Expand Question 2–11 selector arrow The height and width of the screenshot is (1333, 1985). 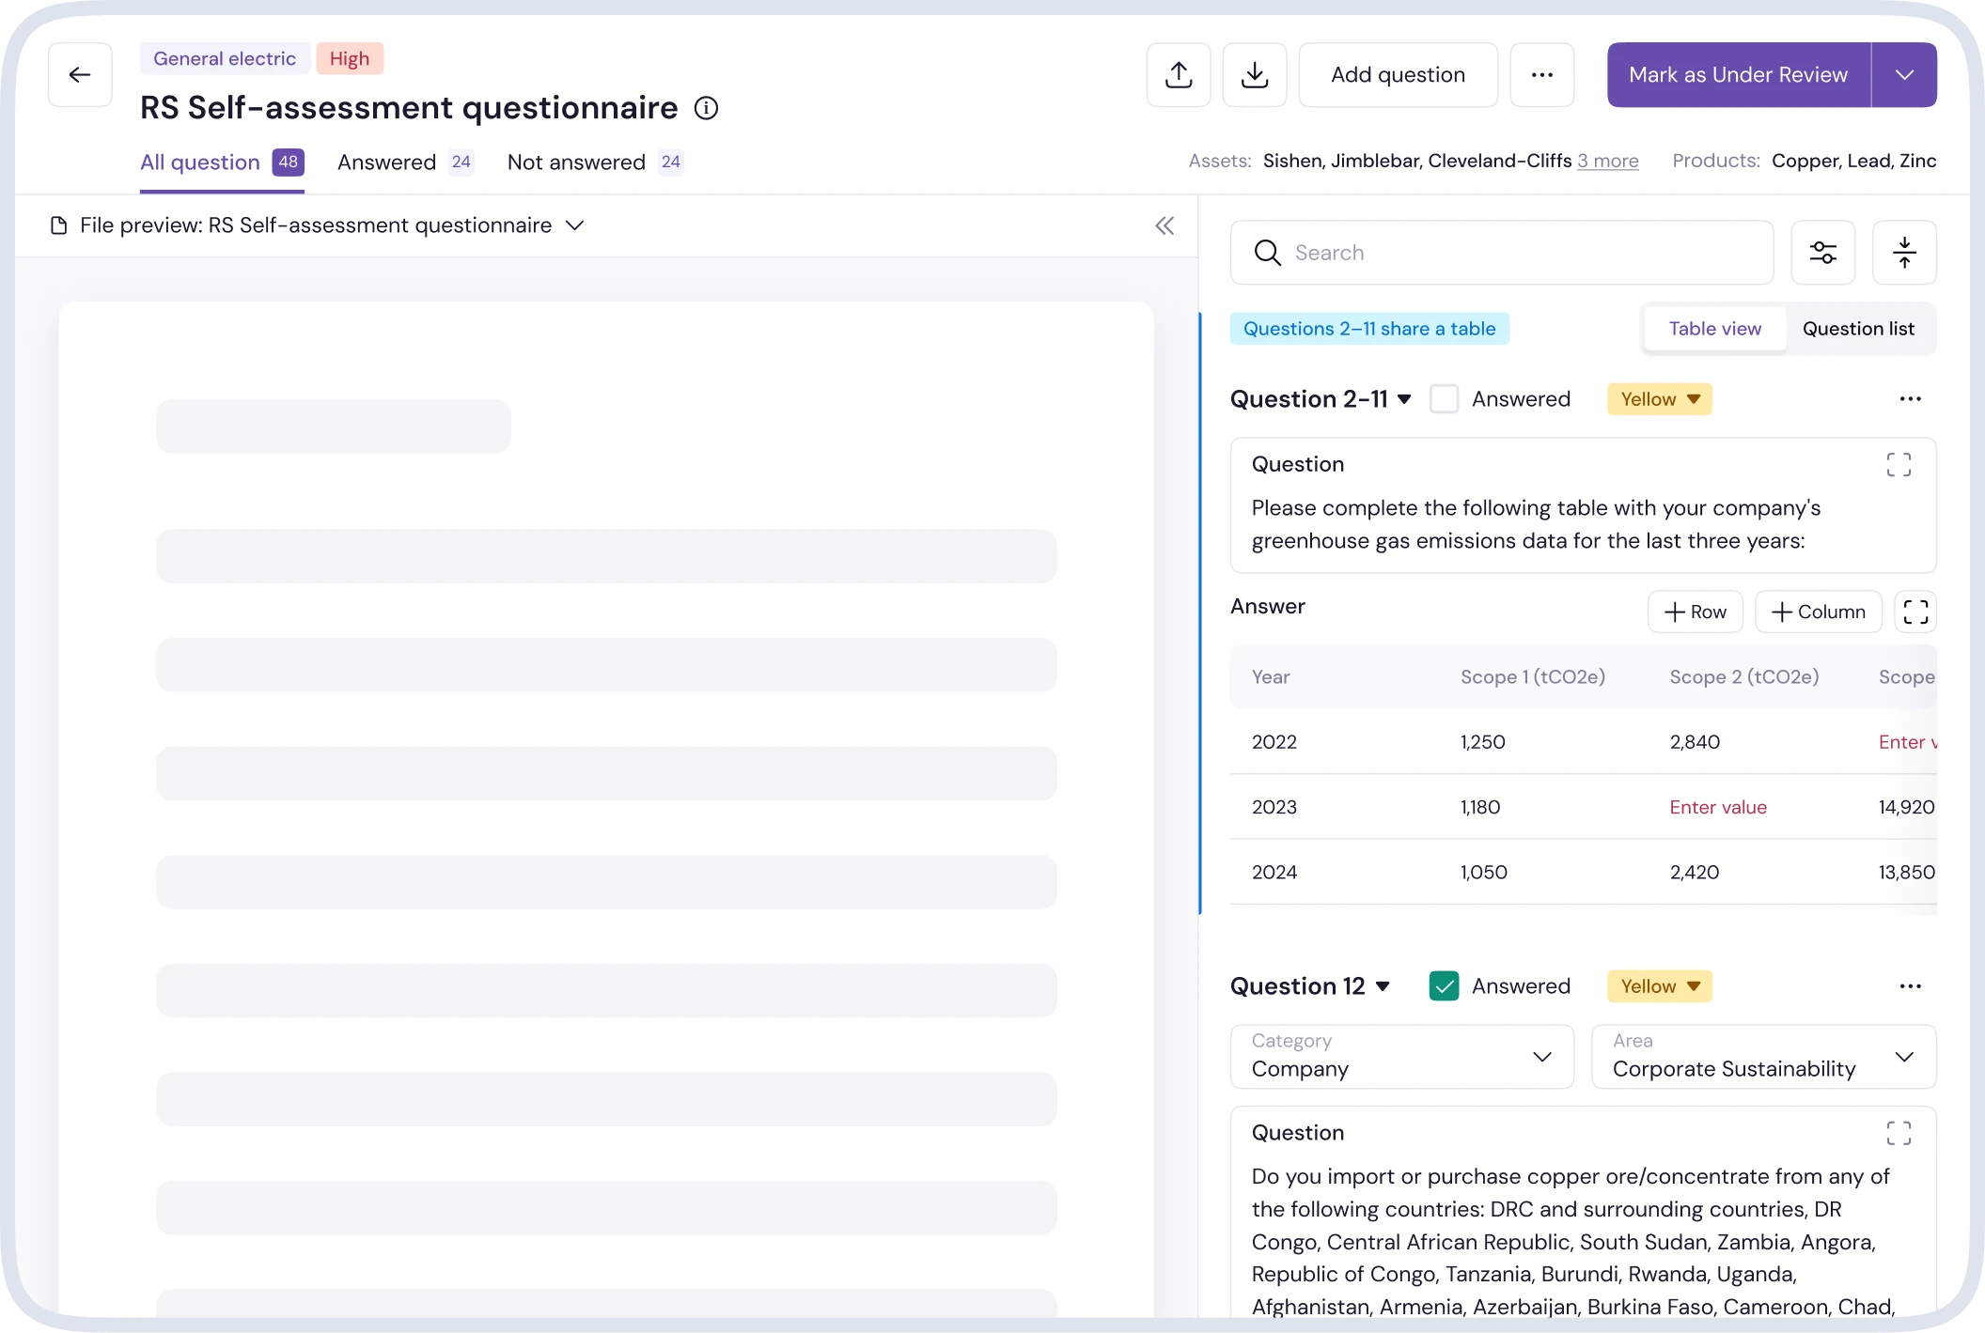coord(1404,399)
